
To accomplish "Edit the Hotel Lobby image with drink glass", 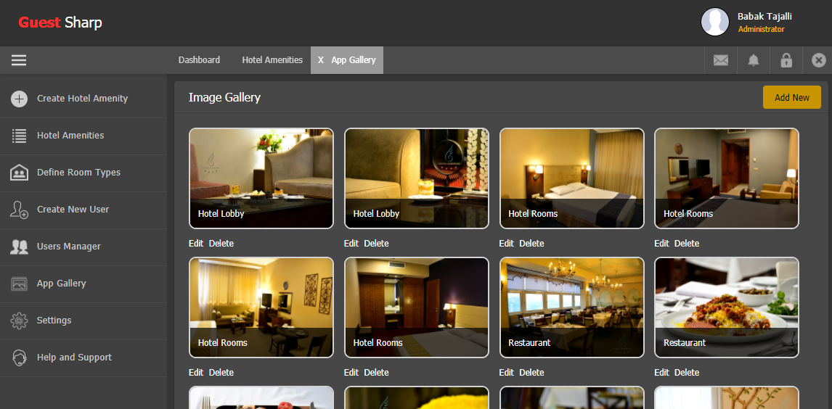I will [351, 244].
